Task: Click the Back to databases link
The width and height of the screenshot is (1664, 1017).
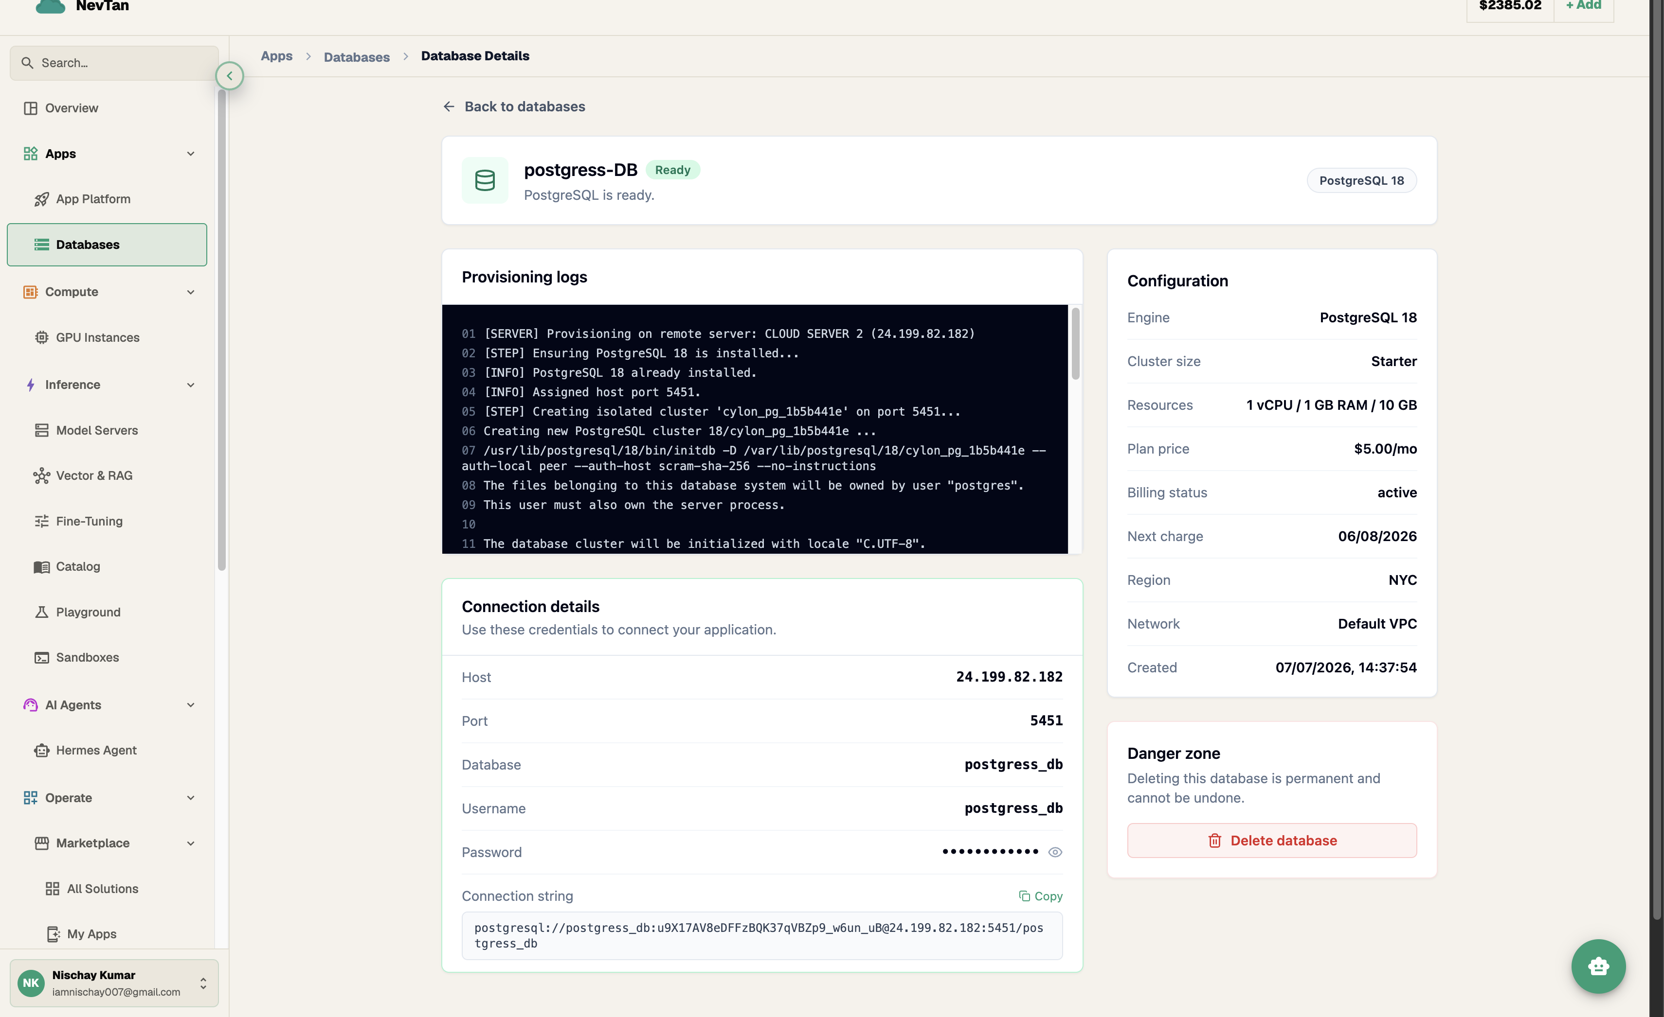Action: point(514,106)
